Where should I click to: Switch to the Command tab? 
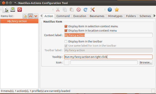[63, 16]
